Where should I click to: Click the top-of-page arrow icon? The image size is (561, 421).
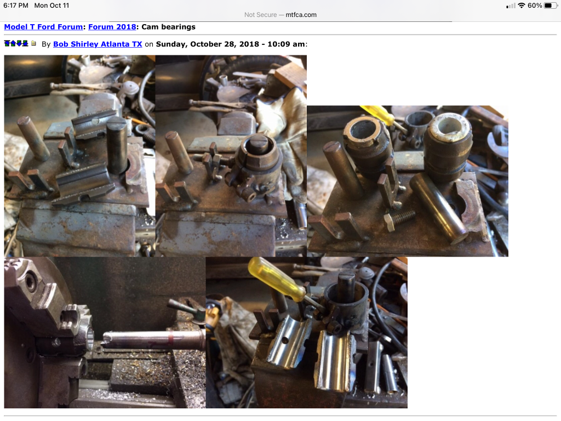(x=7, y=43)
